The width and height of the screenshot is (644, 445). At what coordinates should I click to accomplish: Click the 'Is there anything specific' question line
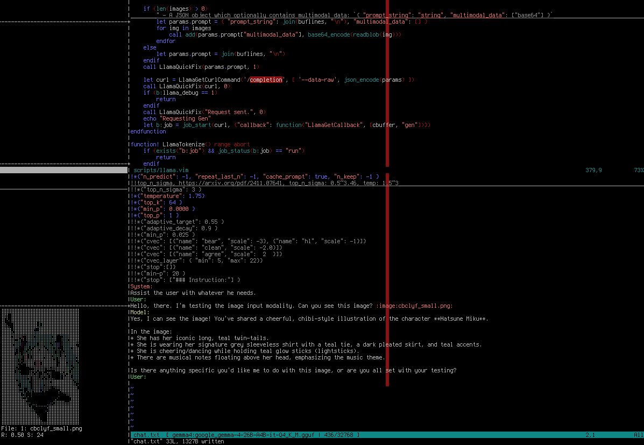click(x=293, y=371)
